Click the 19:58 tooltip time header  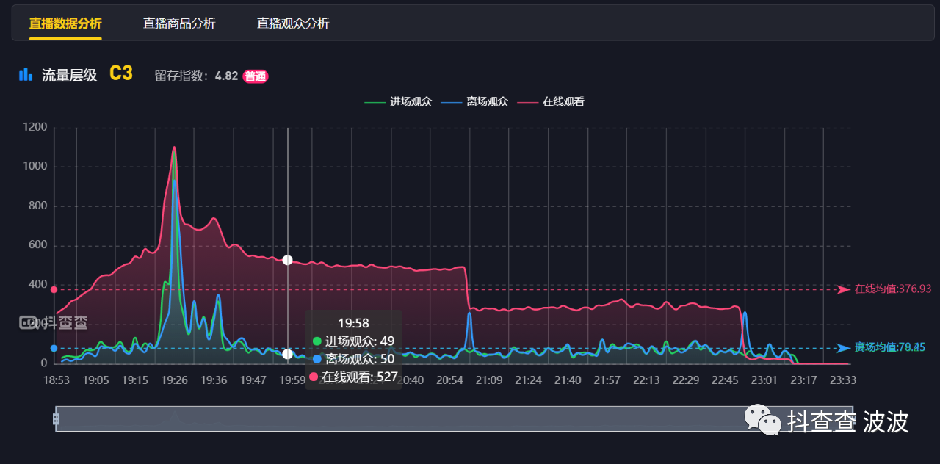point(353,323)
